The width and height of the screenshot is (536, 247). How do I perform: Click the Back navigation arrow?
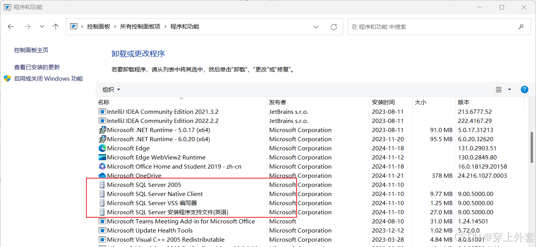pos(11,27)
